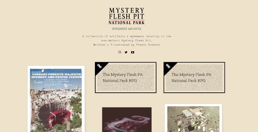Open the YouTube channel icon

point(133,52)
